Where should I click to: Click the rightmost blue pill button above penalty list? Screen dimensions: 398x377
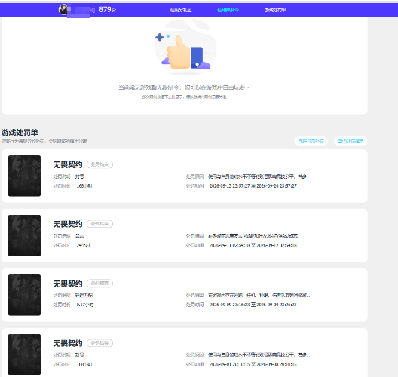tap(351, 141)
